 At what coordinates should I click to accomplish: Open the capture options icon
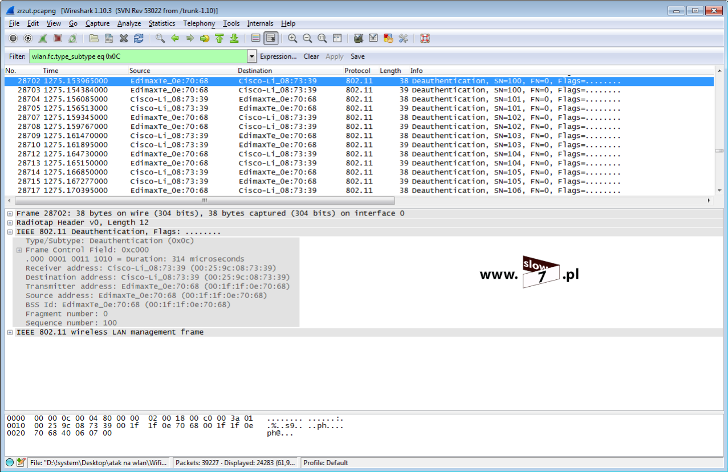coord(28,38)
